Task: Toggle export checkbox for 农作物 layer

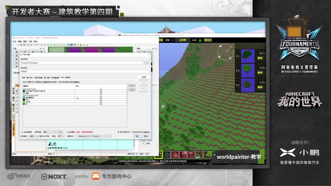Action: [x=101, y=102]
